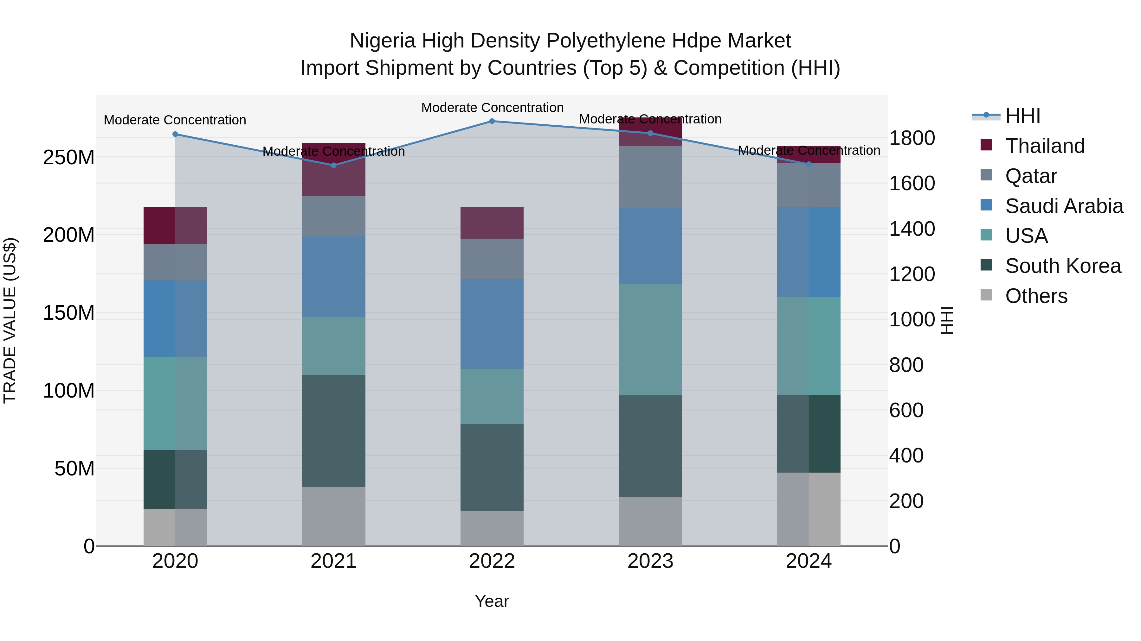Click the 2023 USA bar segment
This screenshot has height=641, width=1141.
650,340
